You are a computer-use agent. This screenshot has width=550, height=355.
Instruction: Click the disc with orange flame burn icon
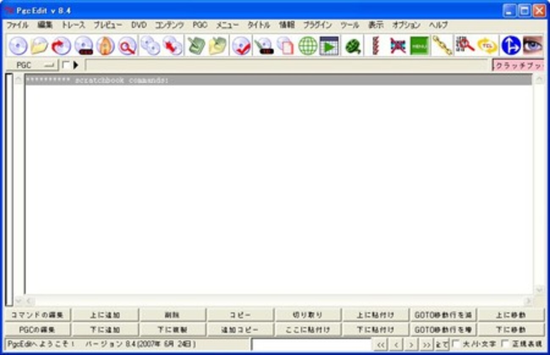pyautogui.click(x=105, y=46)
